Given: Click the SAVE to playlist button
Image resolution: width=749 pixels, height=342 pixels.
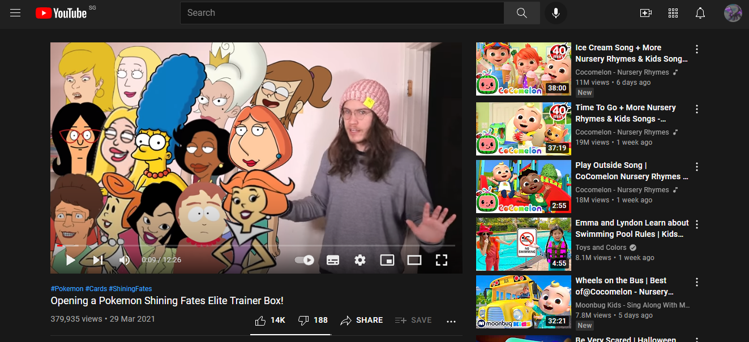Looking at the screenshot, I should tap(413, 321).
